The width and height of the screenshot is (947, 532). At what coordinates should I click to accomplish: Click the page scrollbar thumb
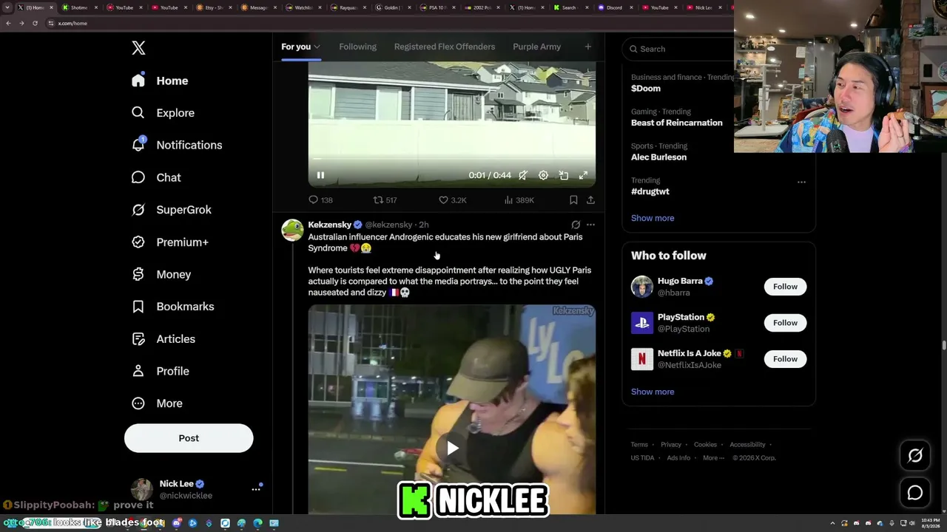944,344
